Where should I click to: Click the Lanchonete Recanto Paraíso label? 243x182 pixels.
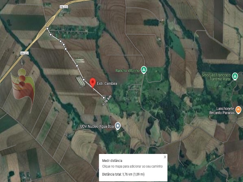(222, 111)
